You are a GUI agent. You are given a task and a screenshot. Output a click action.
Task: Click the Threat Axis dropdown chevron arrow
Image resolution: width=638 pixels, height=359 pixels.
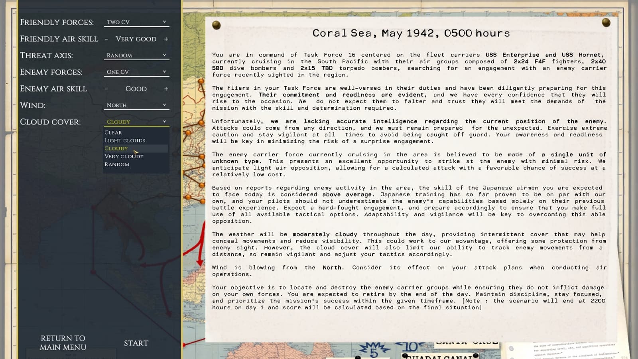click(164, 55)
